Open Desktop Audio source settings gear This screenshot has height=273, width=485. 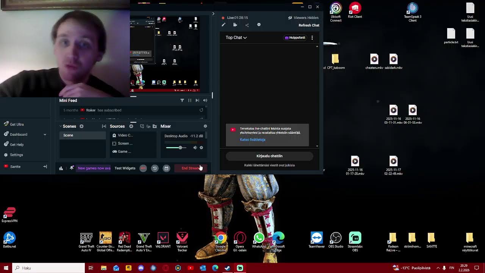pyautogui.click(x=201, y=148)
